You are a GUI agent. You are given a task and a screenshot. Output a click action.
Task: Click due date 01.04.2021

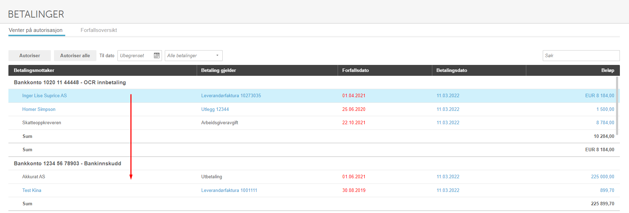coord(354,95)
